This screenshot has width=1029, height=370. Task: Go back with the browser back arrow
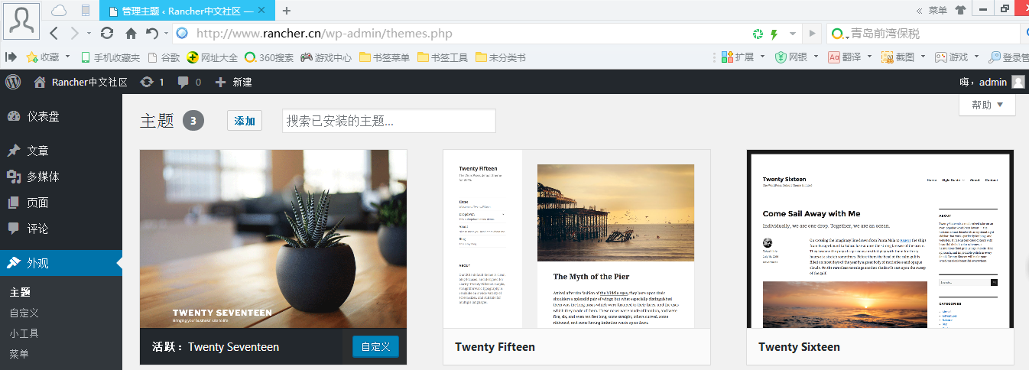pos(54,34)
